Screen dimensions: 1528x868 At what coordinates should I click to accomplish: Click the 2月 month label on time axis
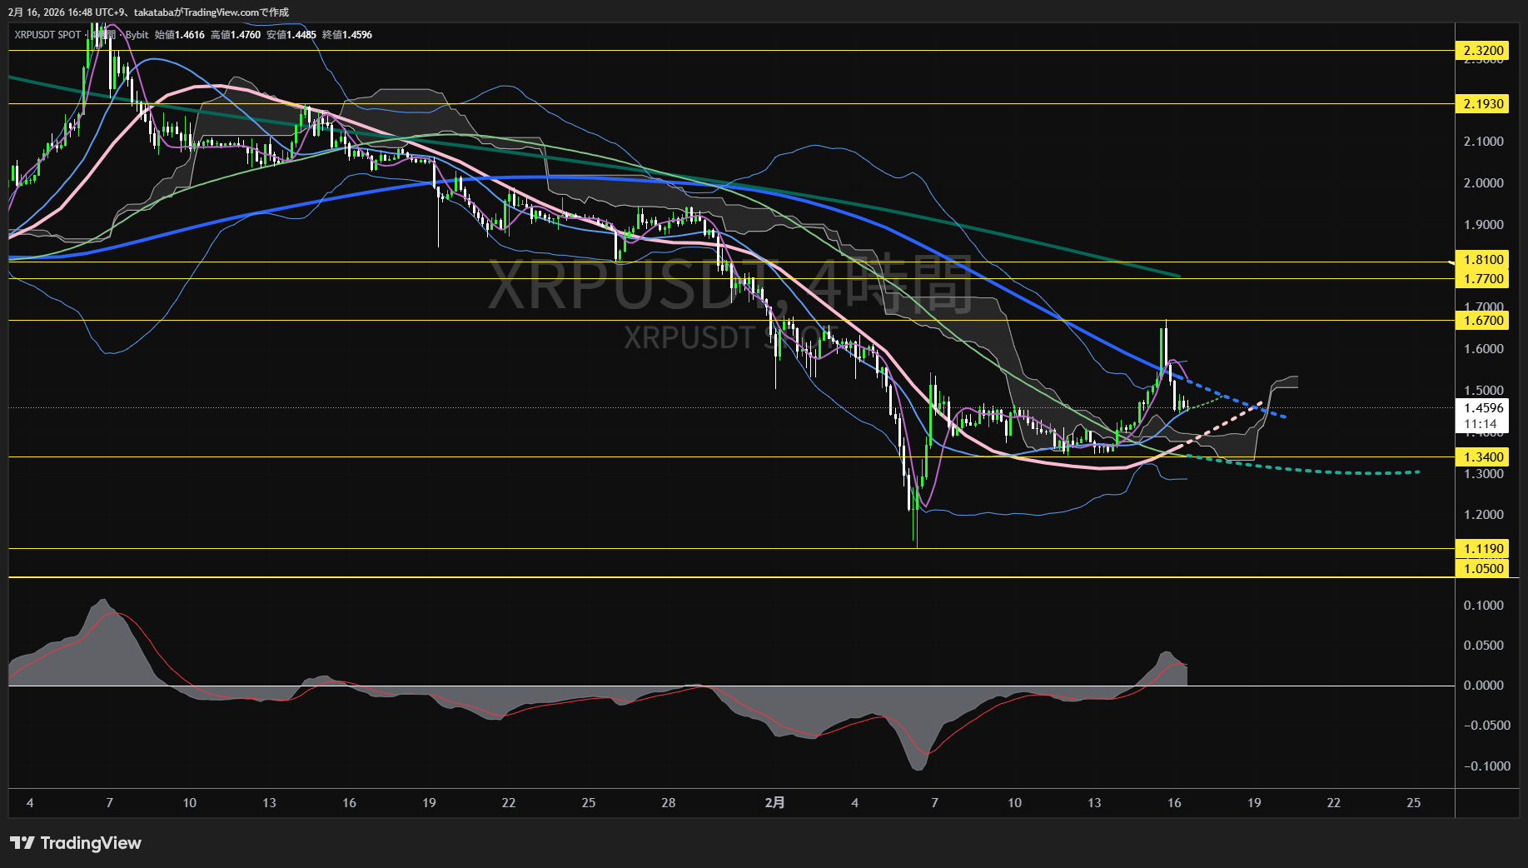pyautogui.click(x=774, y=803)
